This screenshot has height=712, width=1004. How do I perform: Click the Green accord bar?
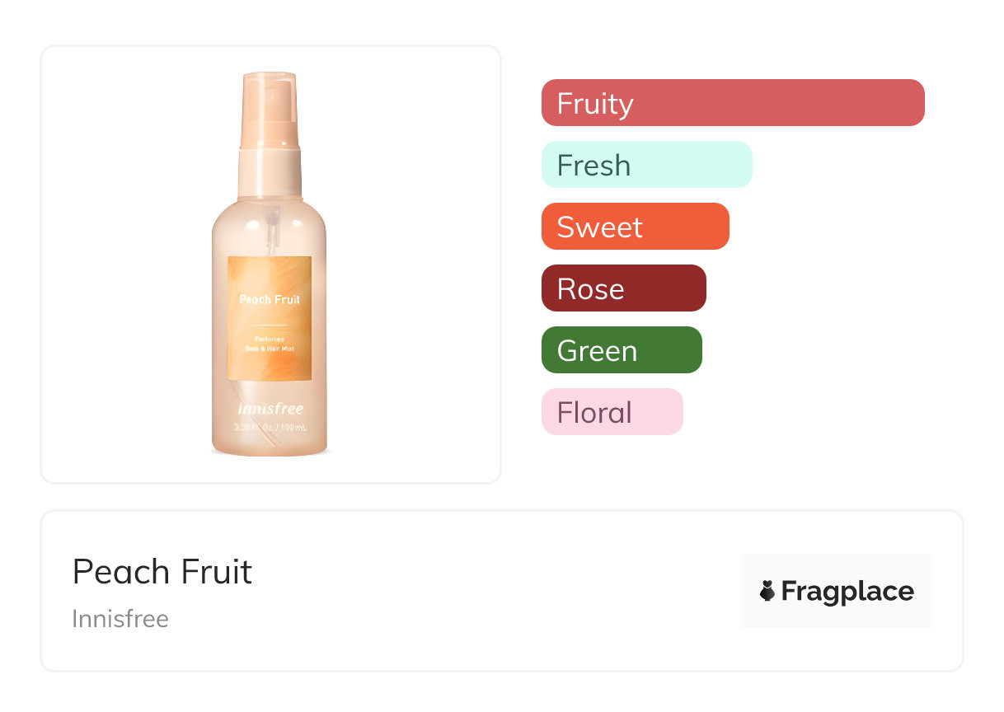pos(621,350)
